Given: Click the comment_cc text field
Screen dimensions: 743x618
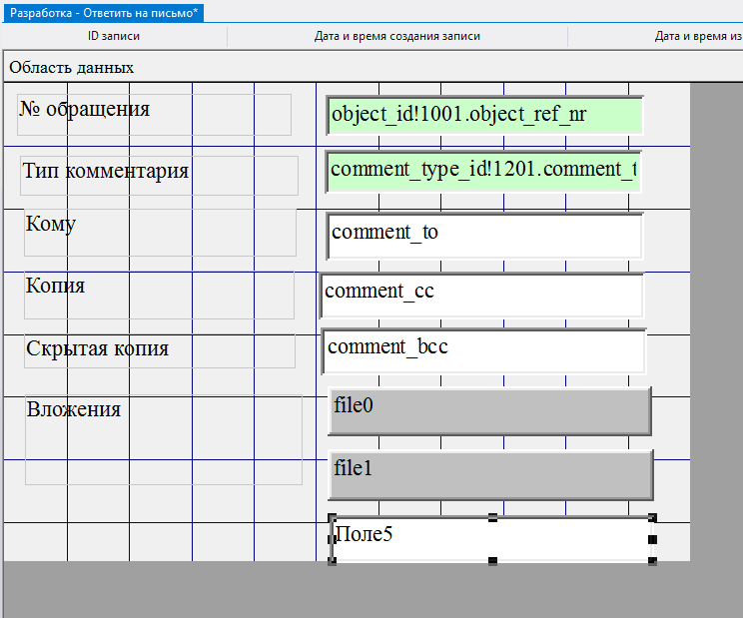Looking at the screenshot, I should pyautogui.click(x=482, y=295).
